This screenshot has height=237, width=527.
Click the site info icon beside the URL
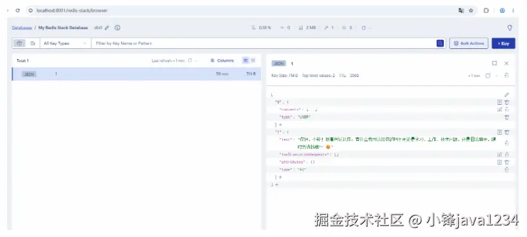[30, 11]
